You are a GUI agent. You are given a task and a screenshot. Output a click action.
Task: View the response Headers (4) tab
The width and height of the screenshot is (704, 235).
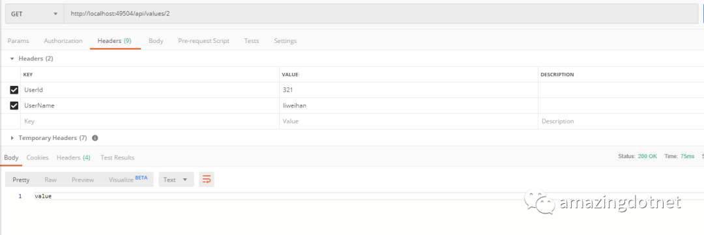pyautogui.click(x=74, y=158)
